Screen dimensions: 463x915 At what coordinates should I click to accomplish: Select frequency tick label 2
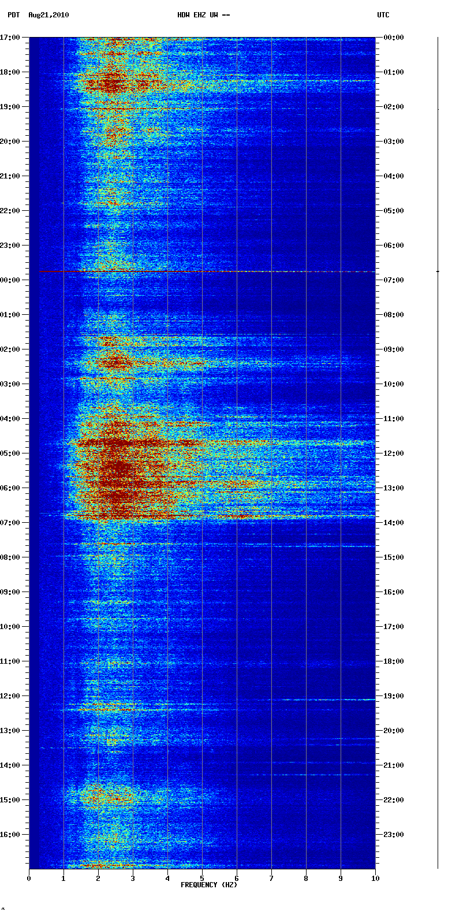[x=98, y=879]
